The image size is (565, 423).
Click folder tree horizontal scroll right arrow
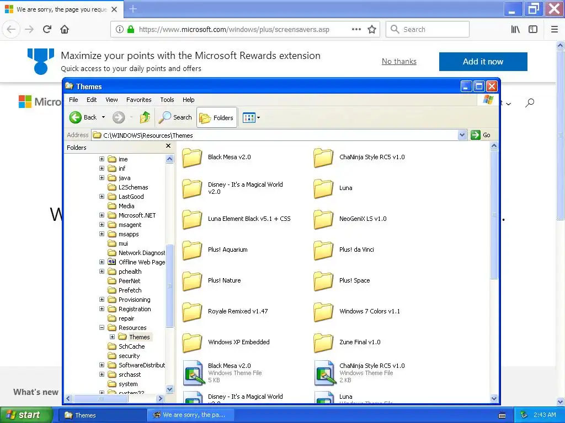(161, 398)
